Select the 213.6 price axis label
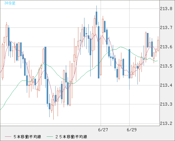The width and height of the screenshot is (175, 141). tap(166, 47)
